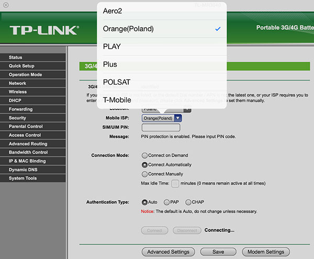This screenshot has height=259, width=314.
Task: Select Orange(Poland) in the popup list
Action: pyautogui.click(x=162, y=29)
